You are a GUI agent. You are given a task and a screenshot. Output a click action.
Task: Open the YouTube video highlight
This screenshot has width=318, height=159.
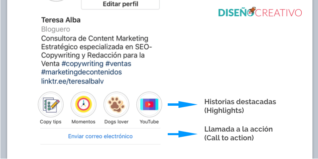[149, 105]
